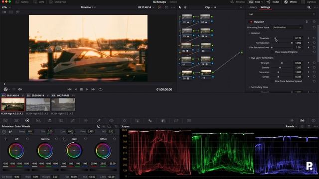
Task: Open the Color Wheels palette icon
Action: [27, 120]
